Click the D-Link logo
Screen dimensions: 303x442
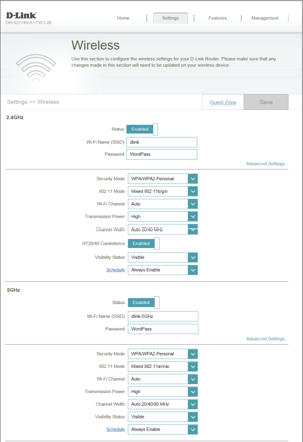(21, 15)
